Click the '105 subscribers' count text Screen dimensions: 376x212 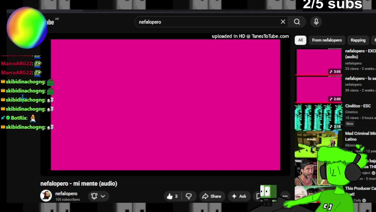click(68, 200)
